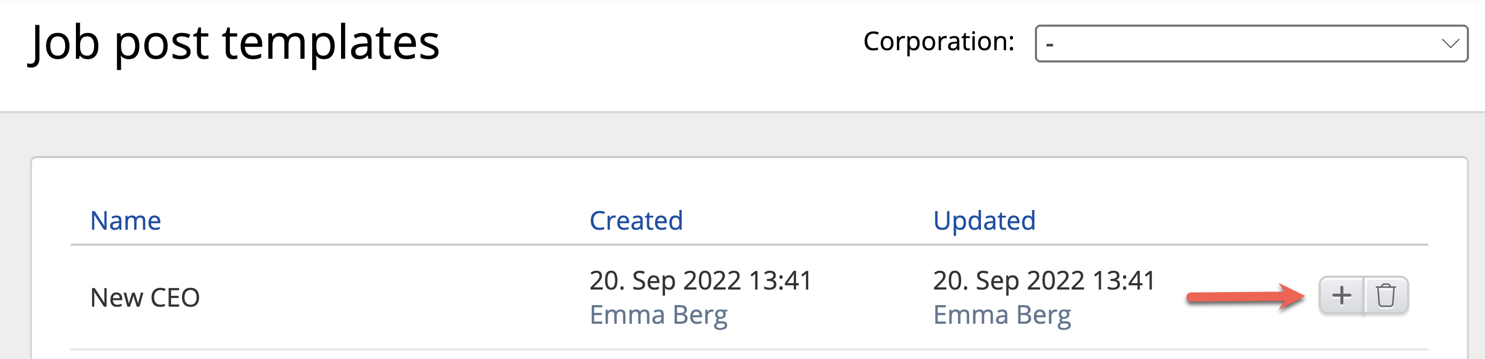This screenshot has height=359, width=1485.
Task: Click the updated date 20. Sep 2022 13:41
Action: click(1043, 280)
